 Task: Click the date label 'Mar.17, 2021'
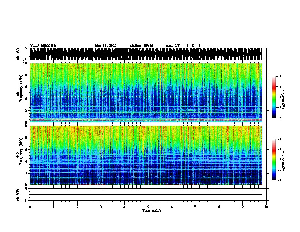[x=106, y=45]
